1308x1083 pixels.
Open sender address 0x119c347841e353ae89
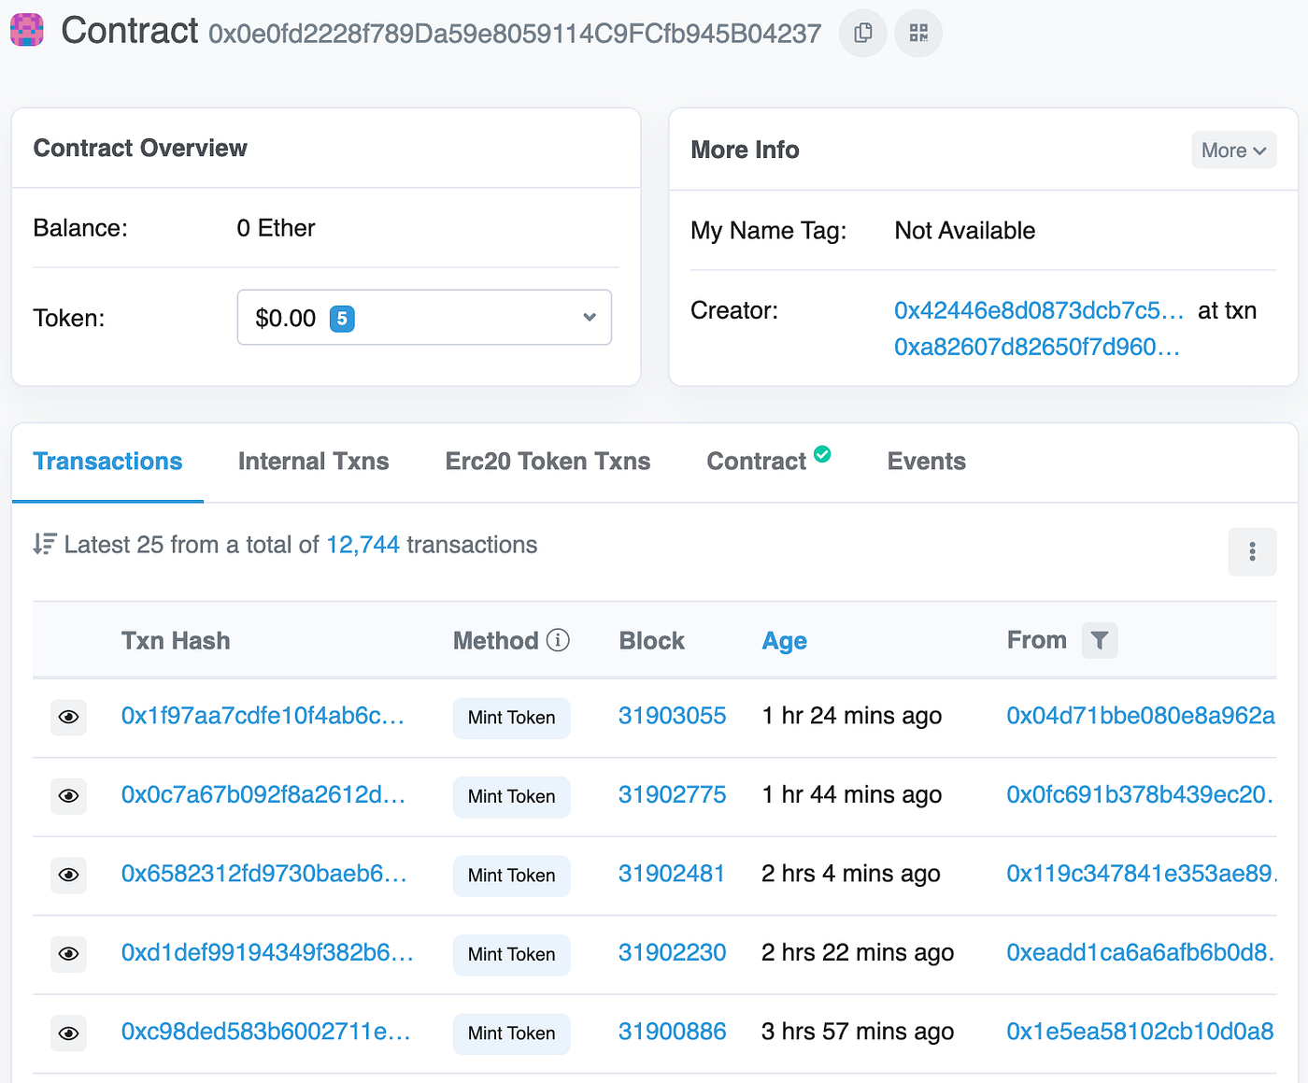pyautogui.click(x=1141, y=874)
